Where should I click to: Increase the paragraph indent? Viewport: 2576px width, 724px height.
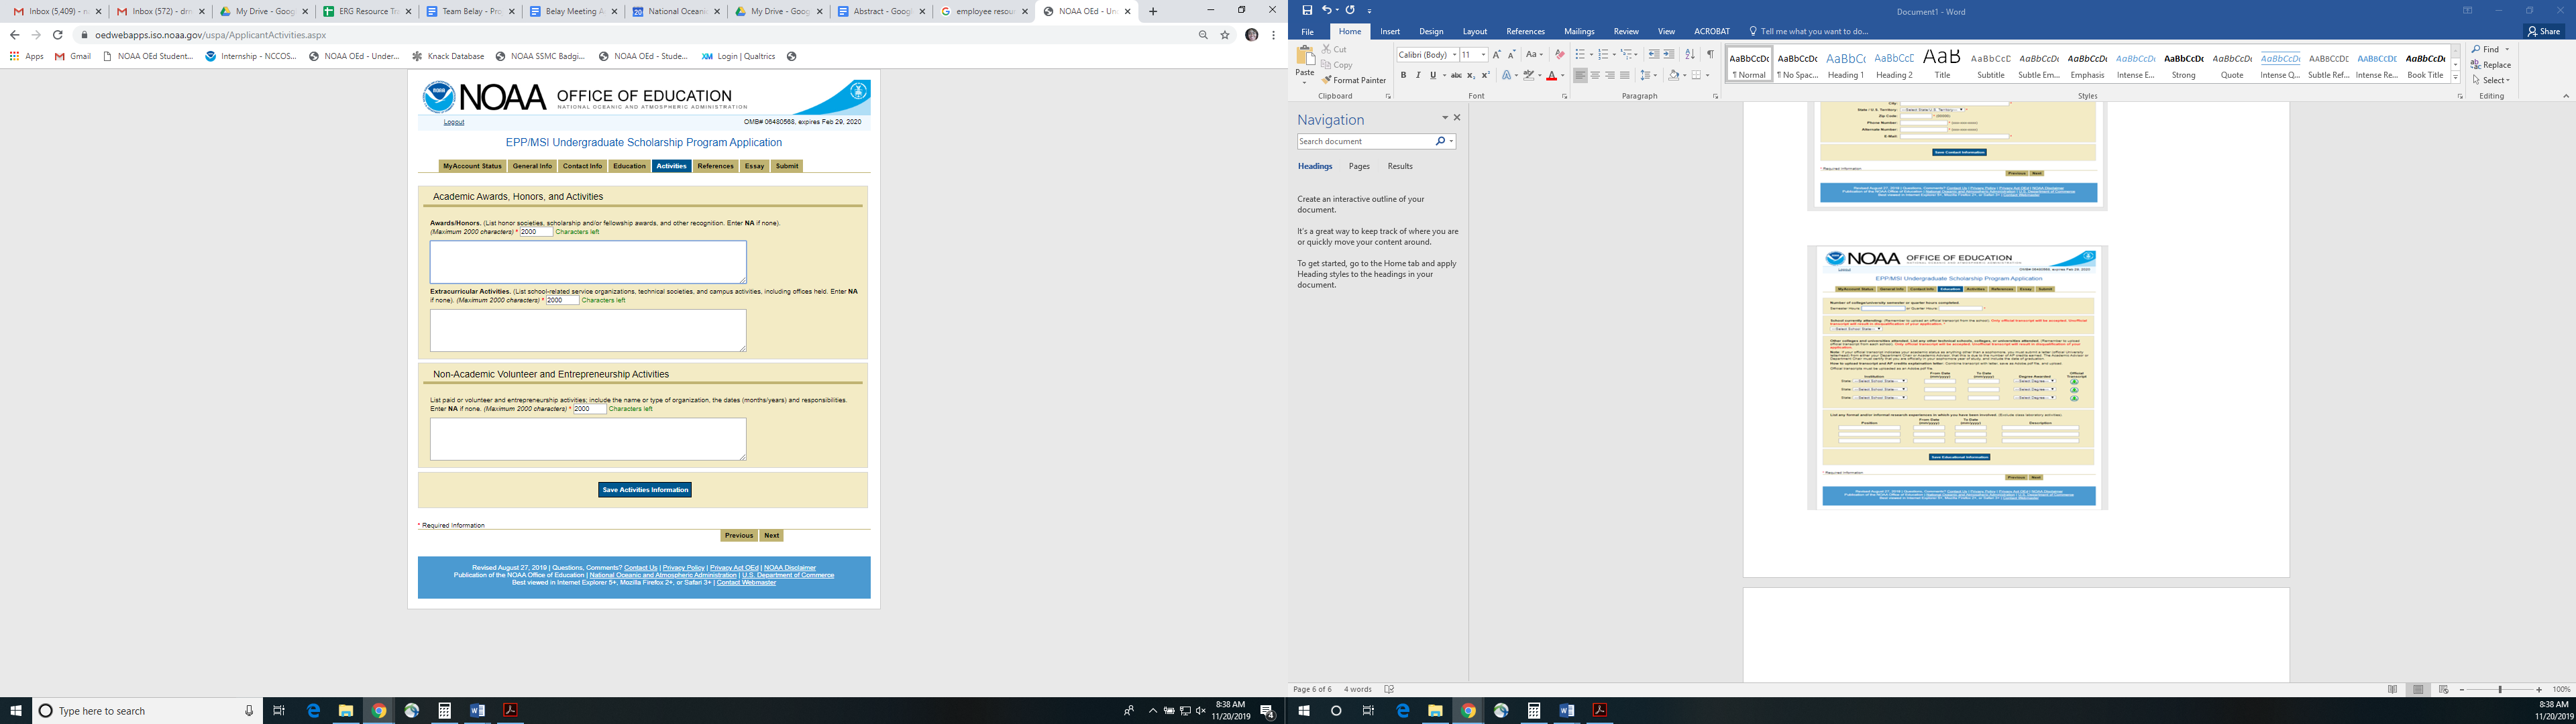[x=1669, y=55]
